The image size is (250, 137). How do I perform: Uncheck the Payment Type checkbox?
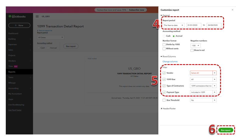(164, 92)
